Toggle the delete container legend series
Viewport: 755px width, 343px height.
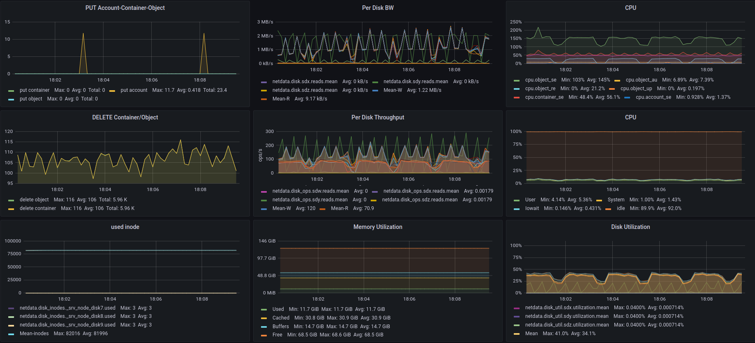(x=38, y=208)
